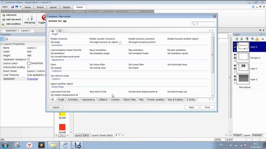Toggle visibility eye of Layer 2
Screen dimensions: 266x149
[x=235, y=65]
